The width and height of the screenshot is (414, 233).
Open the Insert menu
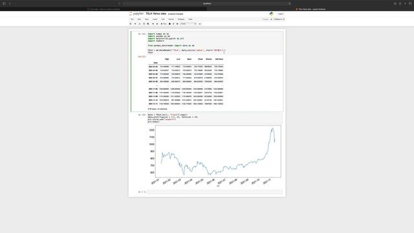click(155, 19)
